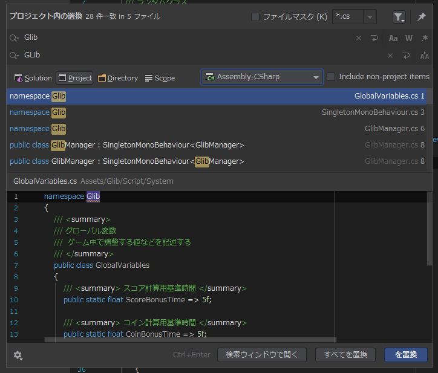Open the Assembly-CSharp project dropdown
The image size is (438, 373).
pyautogui.click(x=262, y=77)
